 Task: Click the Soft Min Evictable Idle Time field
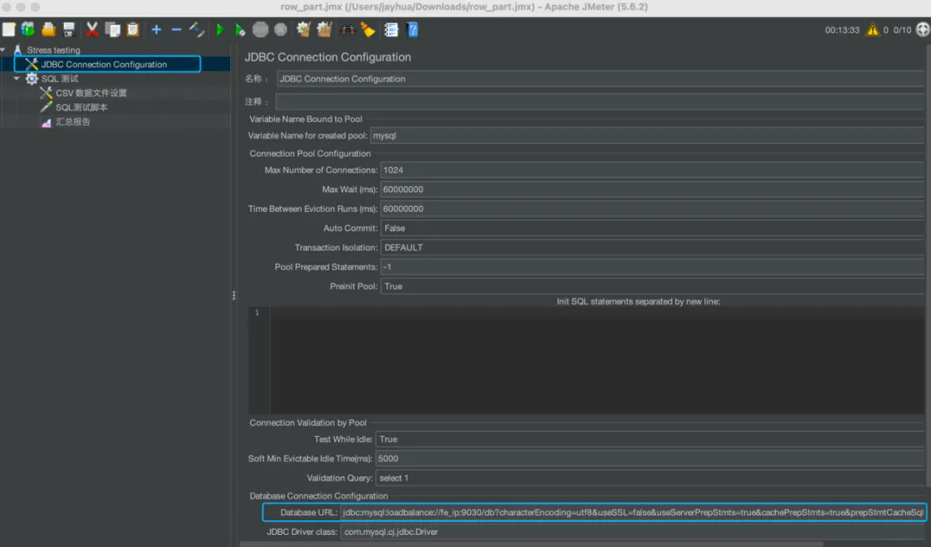[650, 458]
